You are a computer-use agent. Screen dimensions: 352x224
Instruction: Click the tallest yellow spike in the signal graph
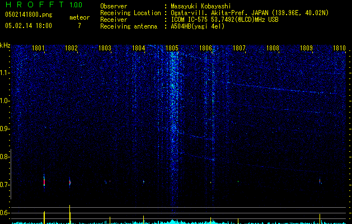(x=70, y=214)
